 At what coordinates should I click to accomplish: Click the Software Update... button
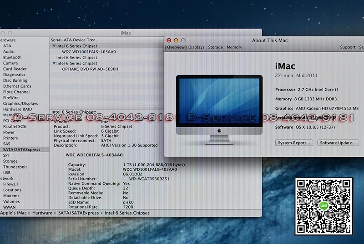338,143
